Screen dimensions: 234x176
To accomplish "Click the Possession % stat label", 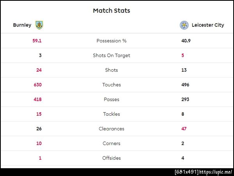I will (x=112, y=41).
